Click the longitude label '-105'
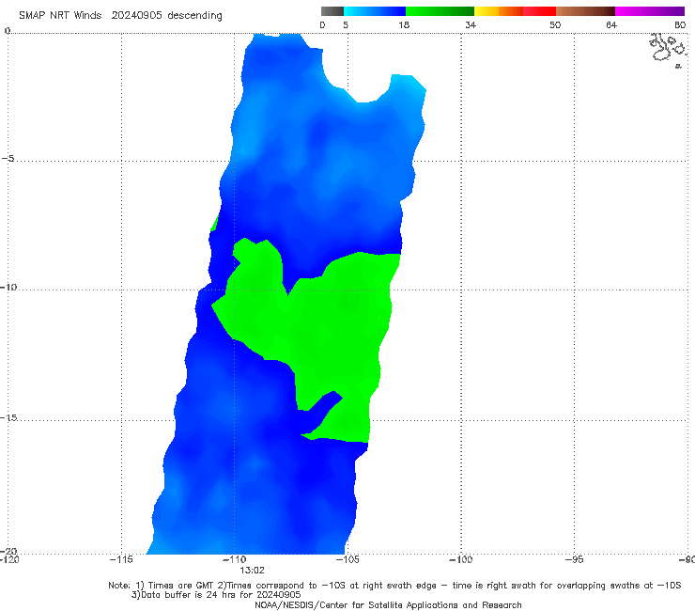 (347, 559)
